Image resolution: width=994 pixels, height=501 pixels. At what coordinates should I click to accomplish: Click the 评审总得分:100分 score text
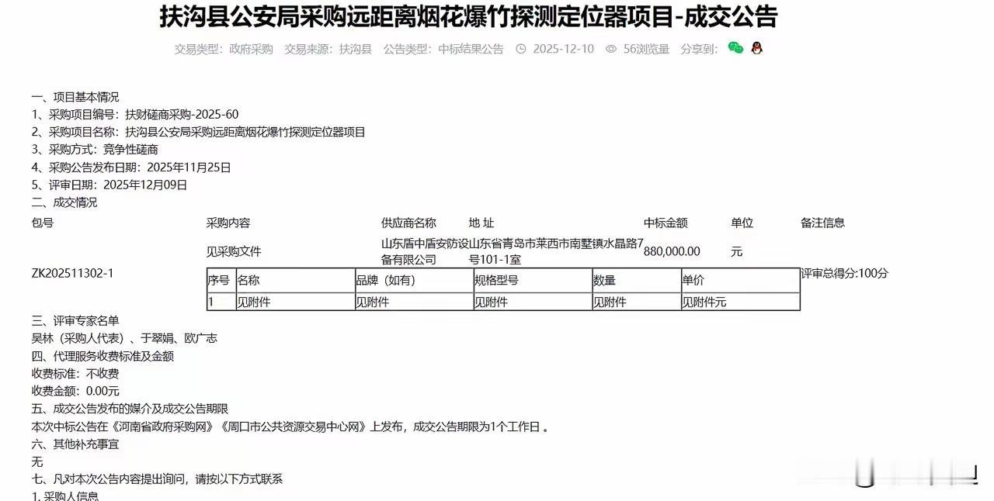(843, 272)
